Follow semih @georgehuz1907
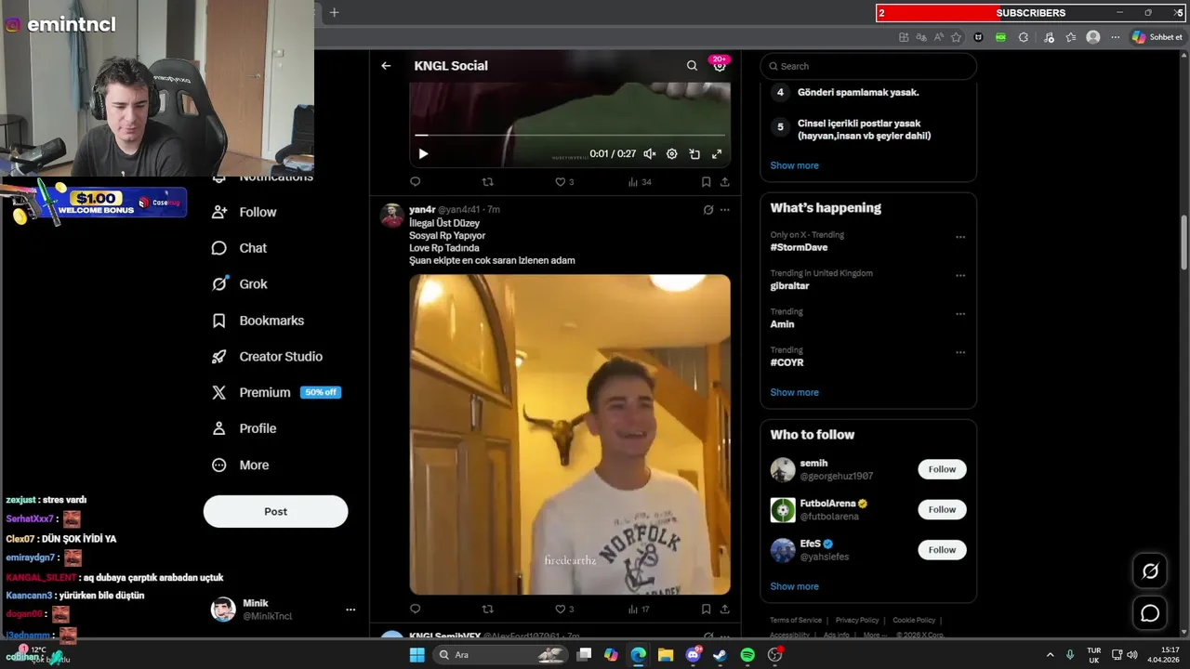The height and width of the screenshot is (669, 1190). click(x=942, y=469)
